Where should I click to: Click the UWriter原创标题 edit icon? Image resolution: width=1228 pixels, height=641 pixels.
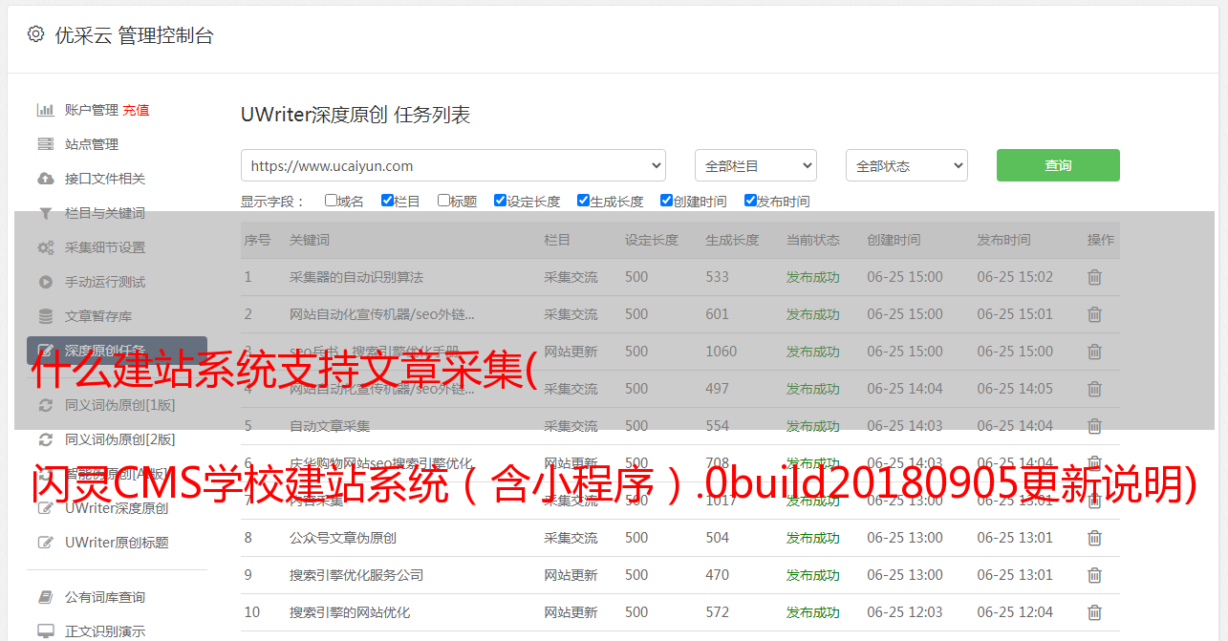pyautogui.click(x=45, y=543)
